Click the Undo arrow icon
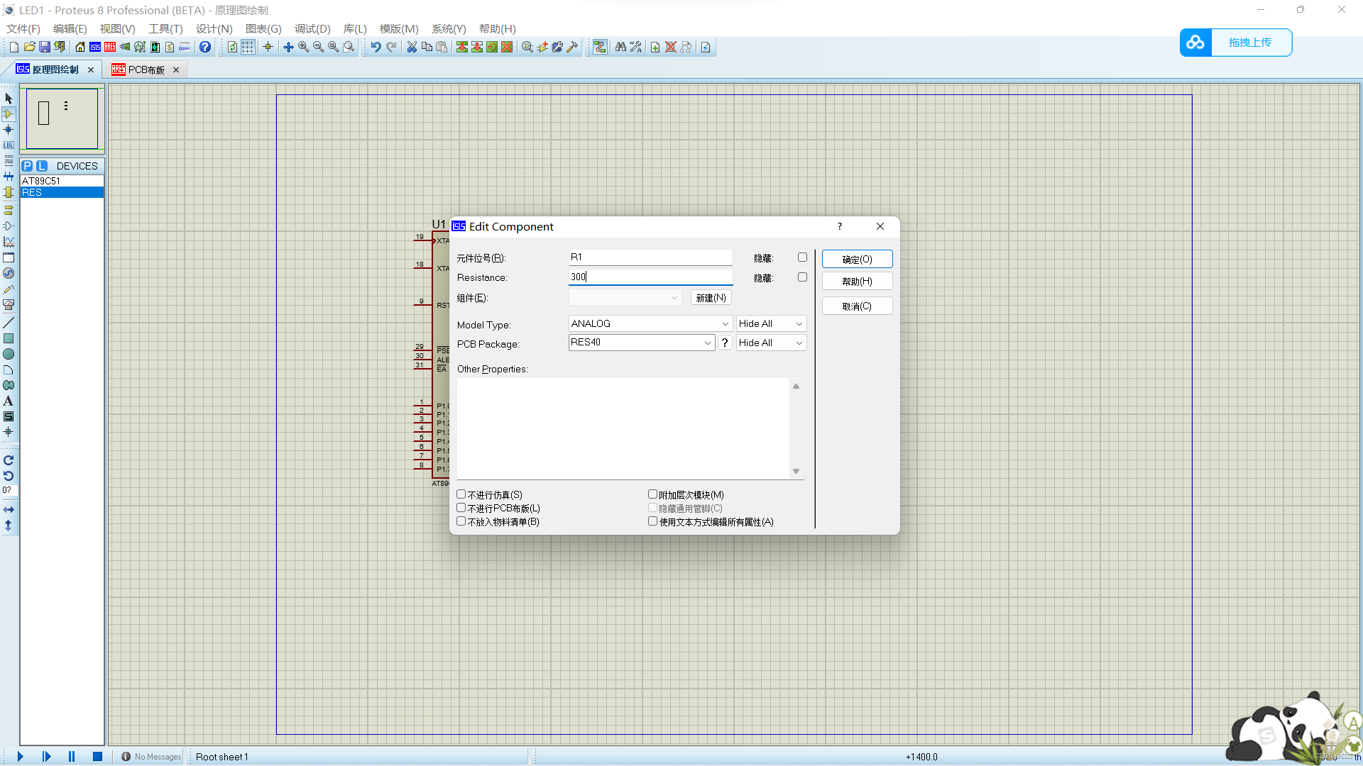Image resolution: width=1363 pixels, height=766 pixels. pyautogui.click(x=376, y=47)
